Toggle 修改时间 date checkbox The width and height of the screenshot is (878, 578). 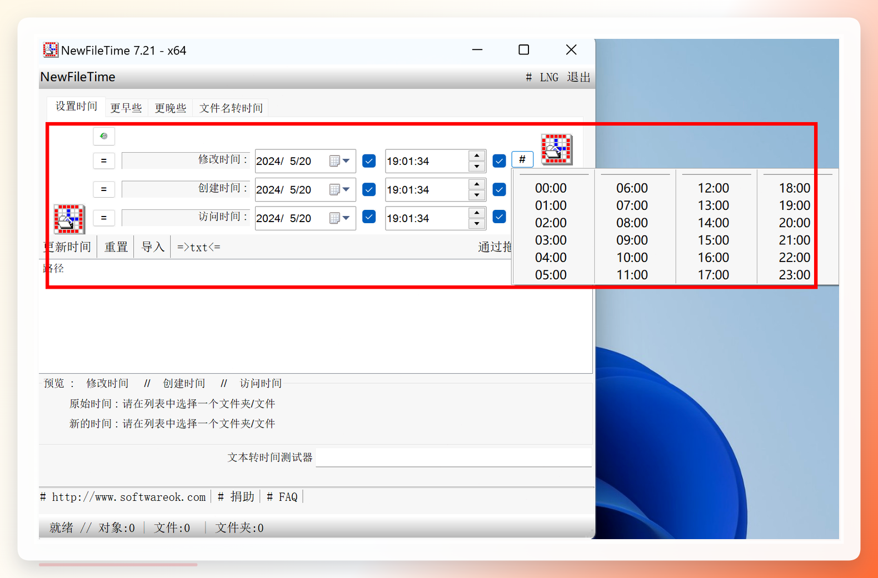tap(369, 161)
